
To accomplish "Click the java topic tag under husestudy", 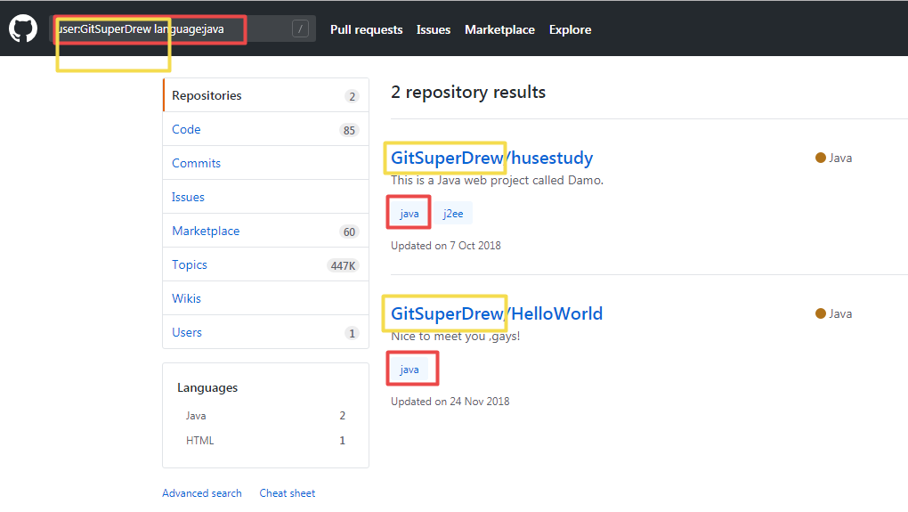I will point(409,213).
